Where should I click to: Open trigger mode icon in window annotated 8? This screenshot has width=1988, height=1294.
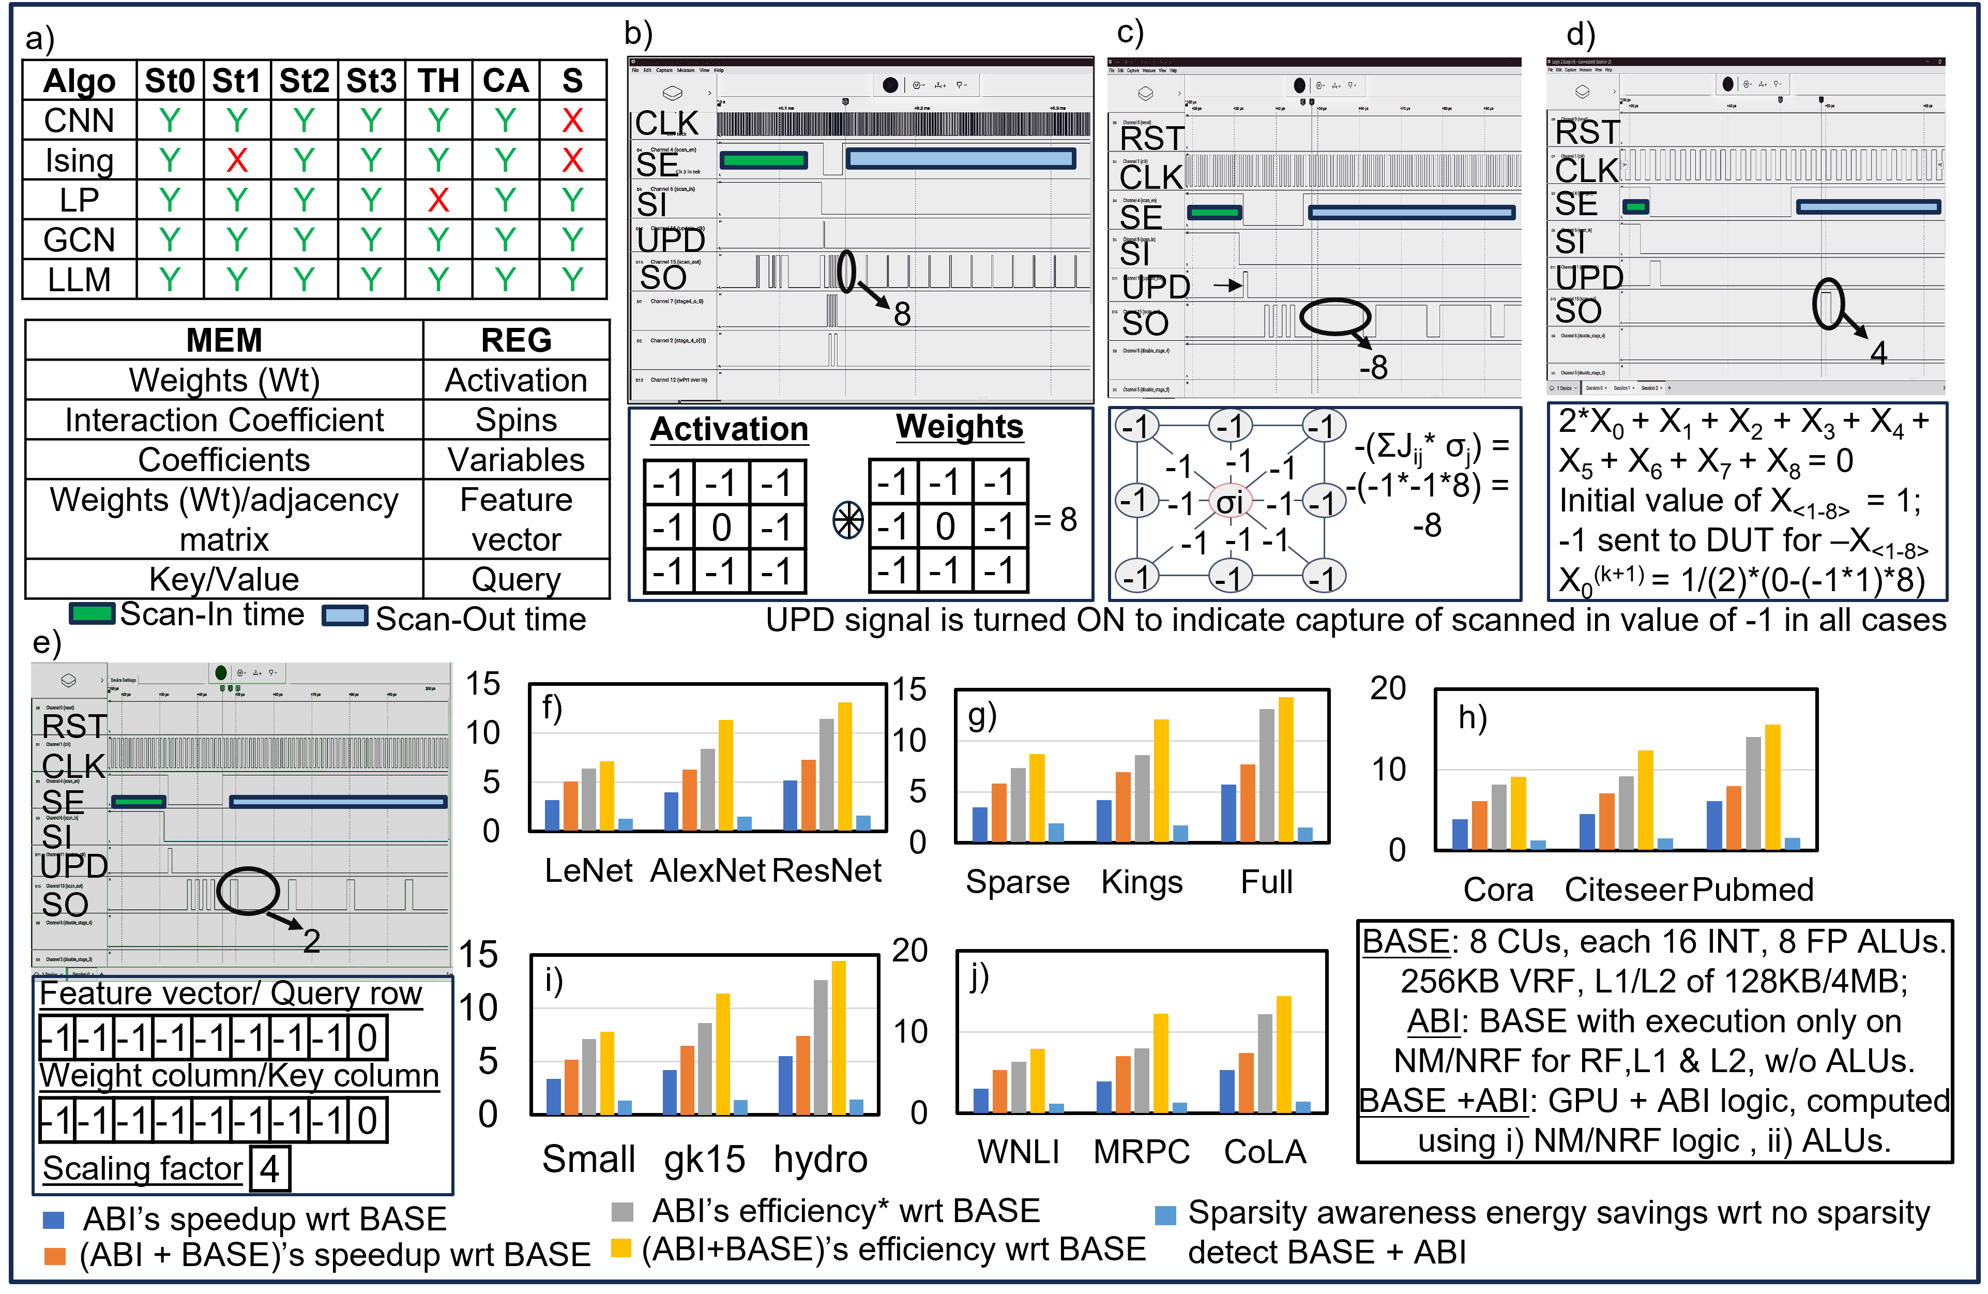pyautogui.click(x=918, y=85)
